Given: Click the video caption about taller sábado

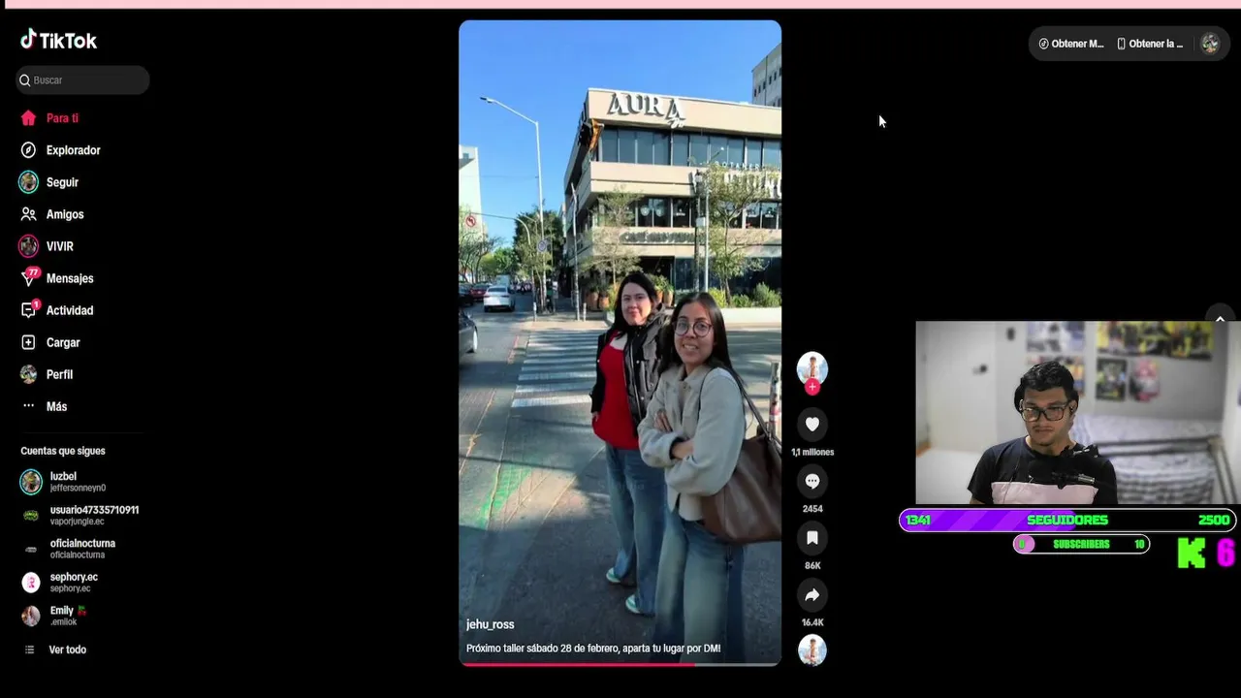Looking at the screenshot, I should tap(593, 649).
